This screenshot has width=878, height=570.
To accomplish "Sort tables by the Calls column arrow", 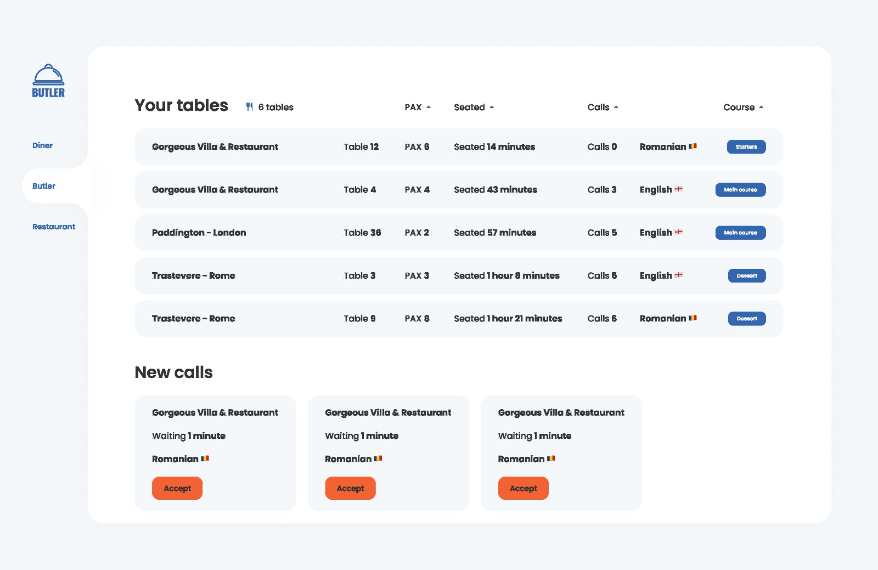I will tap(616, 107).
